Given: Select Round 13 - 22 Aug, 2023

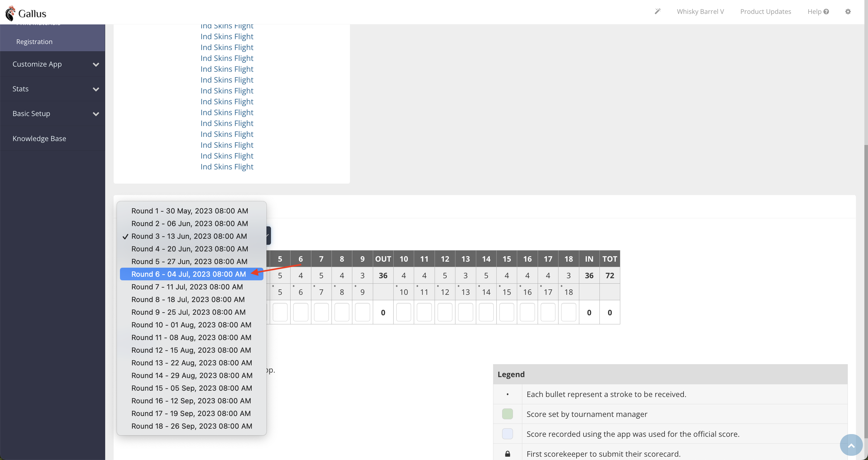Looking at the screenshot, I should coord(191,363).
